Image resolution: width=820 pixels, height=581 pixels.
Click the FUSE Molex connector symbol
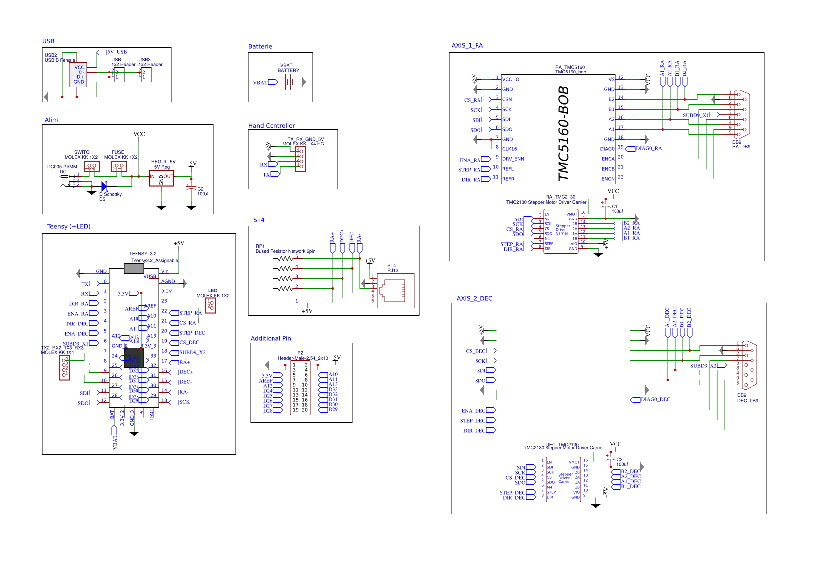click(119, 167)
